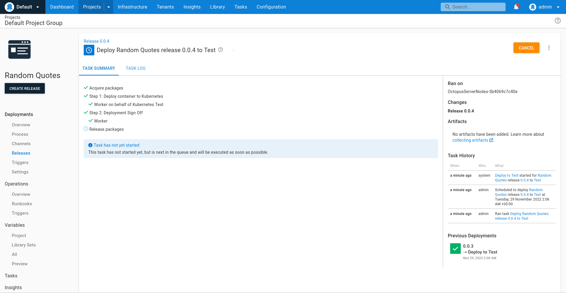
Task: Open Library Sets in sidebar
Action: pyautogui.click(x=24, y=245)
